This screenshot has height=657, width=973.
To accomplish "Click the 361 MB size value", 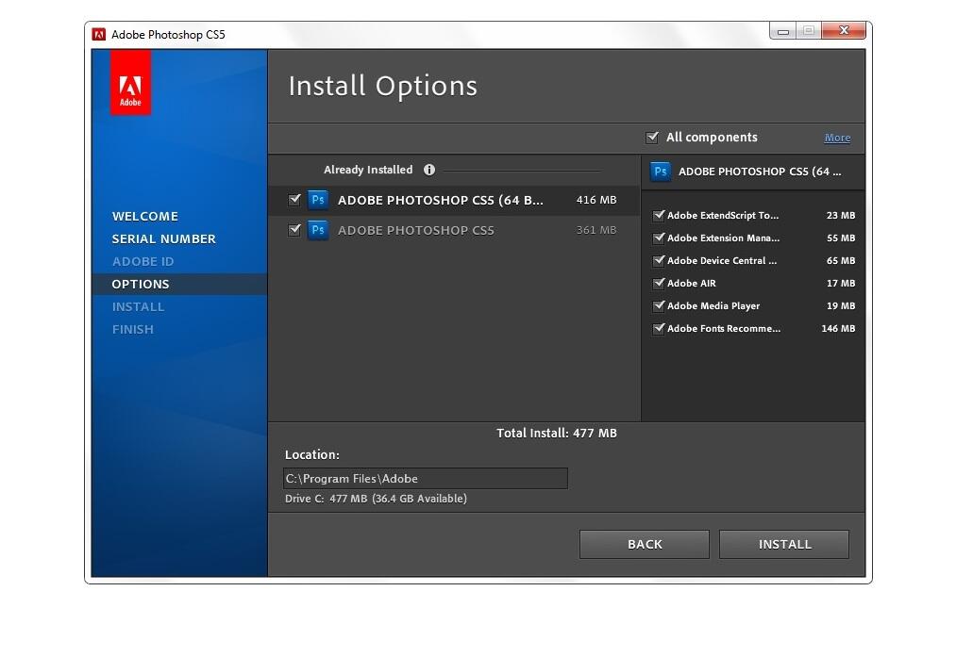I will [596, 230].
